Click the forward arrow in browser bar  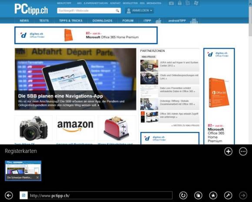243,195
